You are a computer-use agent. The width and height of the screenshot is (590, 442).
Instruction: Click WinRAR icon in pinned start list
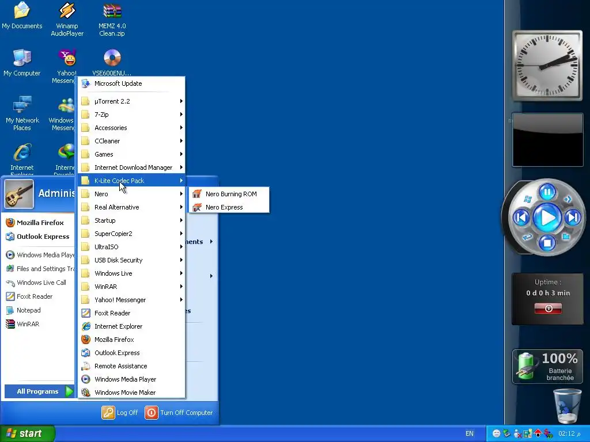tap(10, 324)
